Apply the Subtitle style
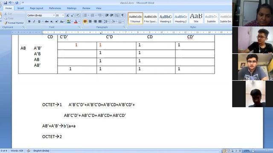The width and height of the screenshot is (273, 153). click(211, 18)
